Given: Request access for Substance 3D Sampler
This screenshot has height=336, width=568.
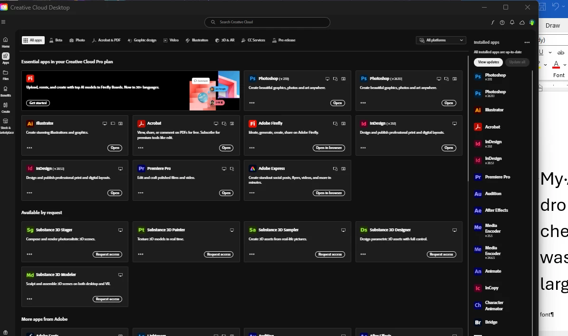Looking at the screenshot, I should [330, 254].
